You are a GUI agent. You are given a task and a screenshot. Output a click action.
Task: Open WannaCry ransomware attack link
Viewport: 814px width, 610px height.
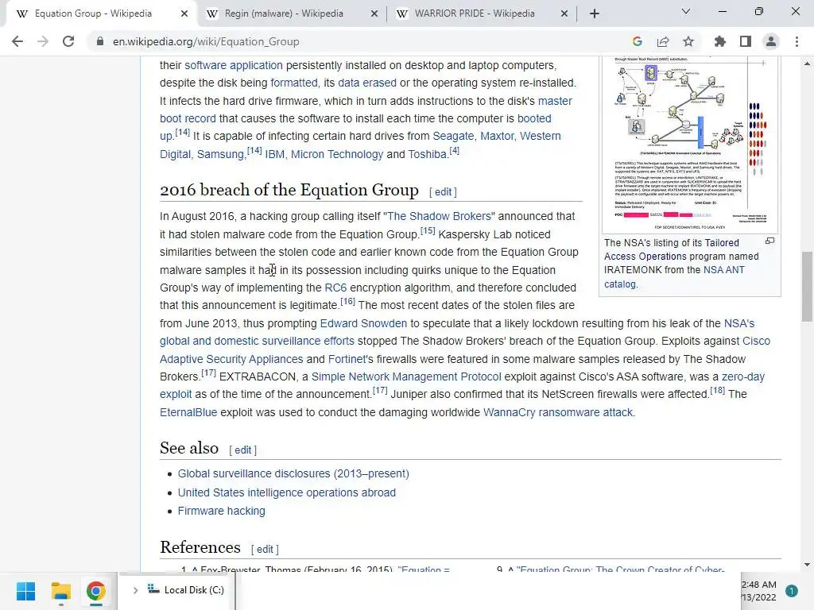(558, 413)
